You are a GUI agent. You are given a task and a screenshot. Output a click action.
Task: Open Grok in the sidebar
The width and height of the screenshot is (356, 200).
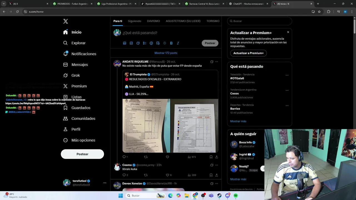click(x=71, y=75)
